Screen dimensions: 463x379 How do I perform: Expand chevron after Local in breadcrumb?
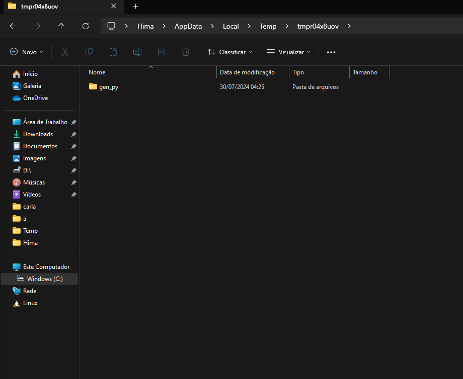tap(249, 26)
